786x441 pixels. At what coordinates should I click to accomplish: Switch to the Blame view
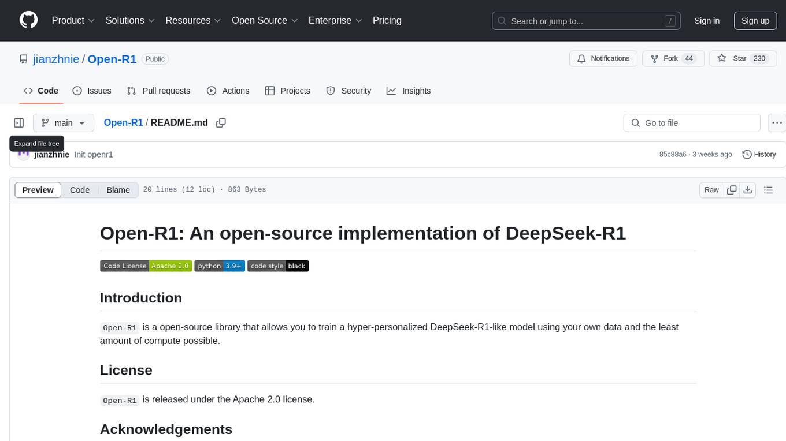coord(118,190)
